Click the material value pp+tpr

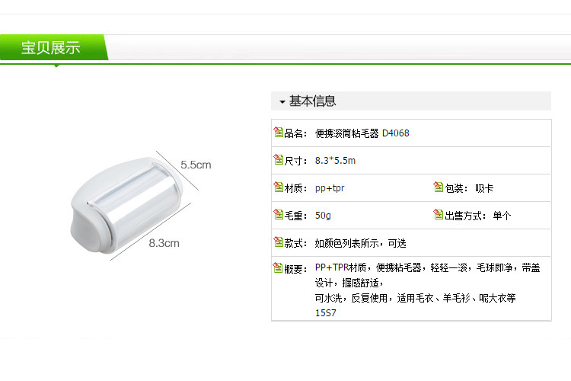(330, 188)
